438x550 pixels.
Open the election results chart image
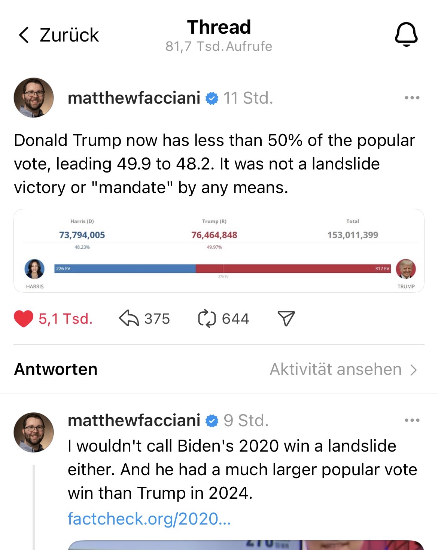pyautogui.click(x=219, y=251)
